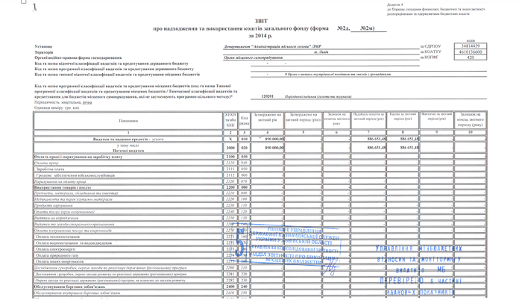The width and height of the screenshot is (522, 300).
Task: Select the heading line 'за 2014 р.'
Action: (260, 35)
